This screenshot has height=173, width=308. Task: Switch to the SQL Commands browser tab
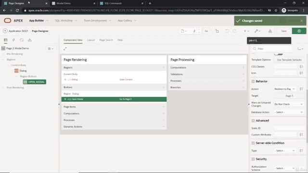122,3
